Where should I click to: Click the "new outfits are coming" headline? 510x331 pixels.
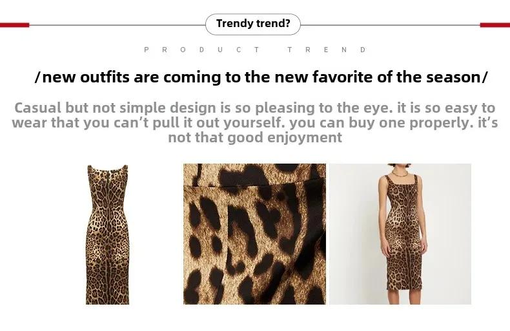point(261,77)
